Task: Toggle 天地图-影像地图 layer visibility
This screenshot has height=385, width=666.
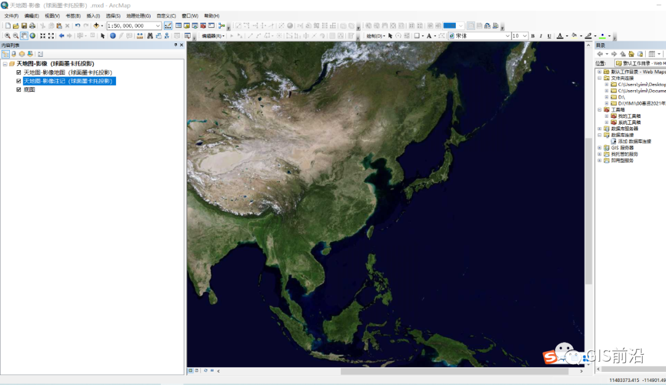Action: pos(18,73)
